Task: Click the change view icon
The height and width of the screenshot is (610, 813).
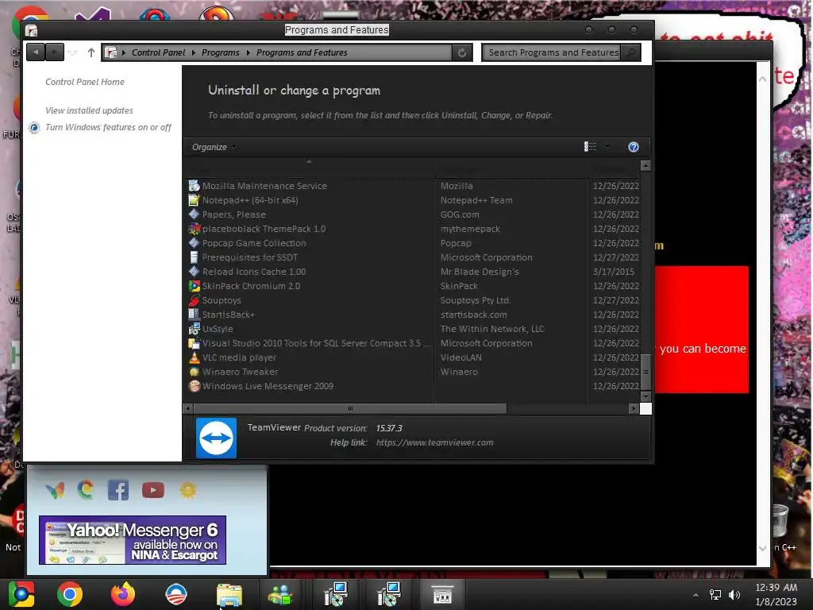Action: tap(590, 147)
